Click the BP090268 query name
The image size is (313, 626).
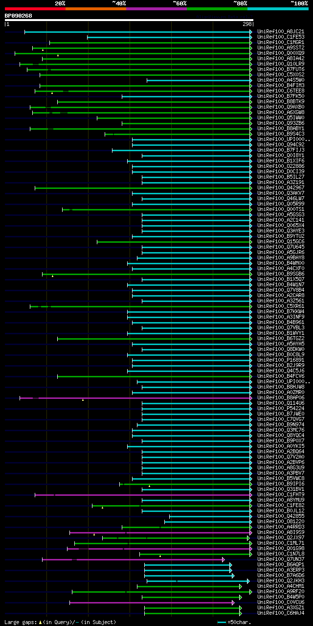click(x=19, y=16)
